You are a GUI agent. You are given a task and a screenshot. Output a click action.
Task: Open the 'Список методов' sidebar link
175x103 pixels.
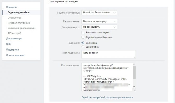(x=15, y=55)
